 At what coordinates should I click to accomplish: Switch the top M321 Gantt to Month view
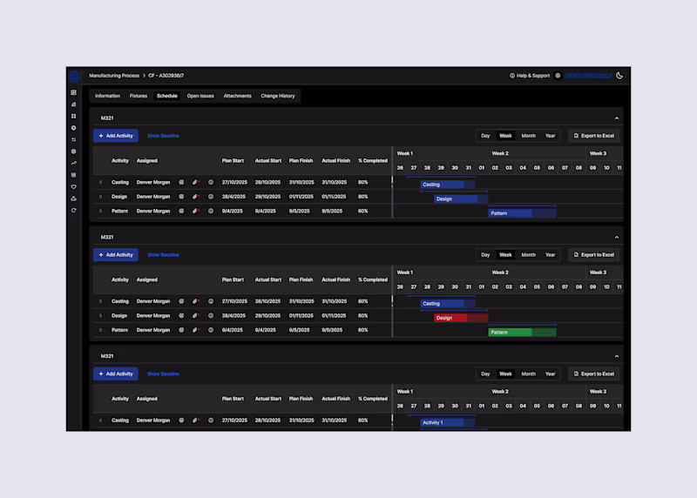coord(529,136)
